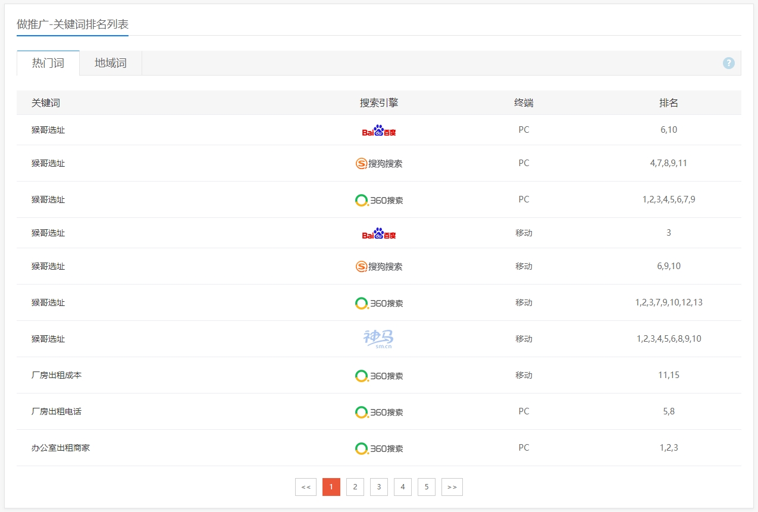Click the current page 1 button
Viewport: 758px width, 512px height.
click(331, 487)
